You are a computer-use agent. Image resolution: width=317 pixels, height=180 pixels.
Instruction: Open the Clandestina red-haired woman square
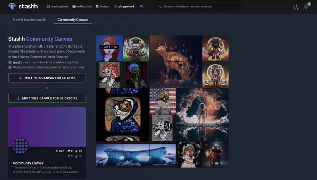(110, 49)
